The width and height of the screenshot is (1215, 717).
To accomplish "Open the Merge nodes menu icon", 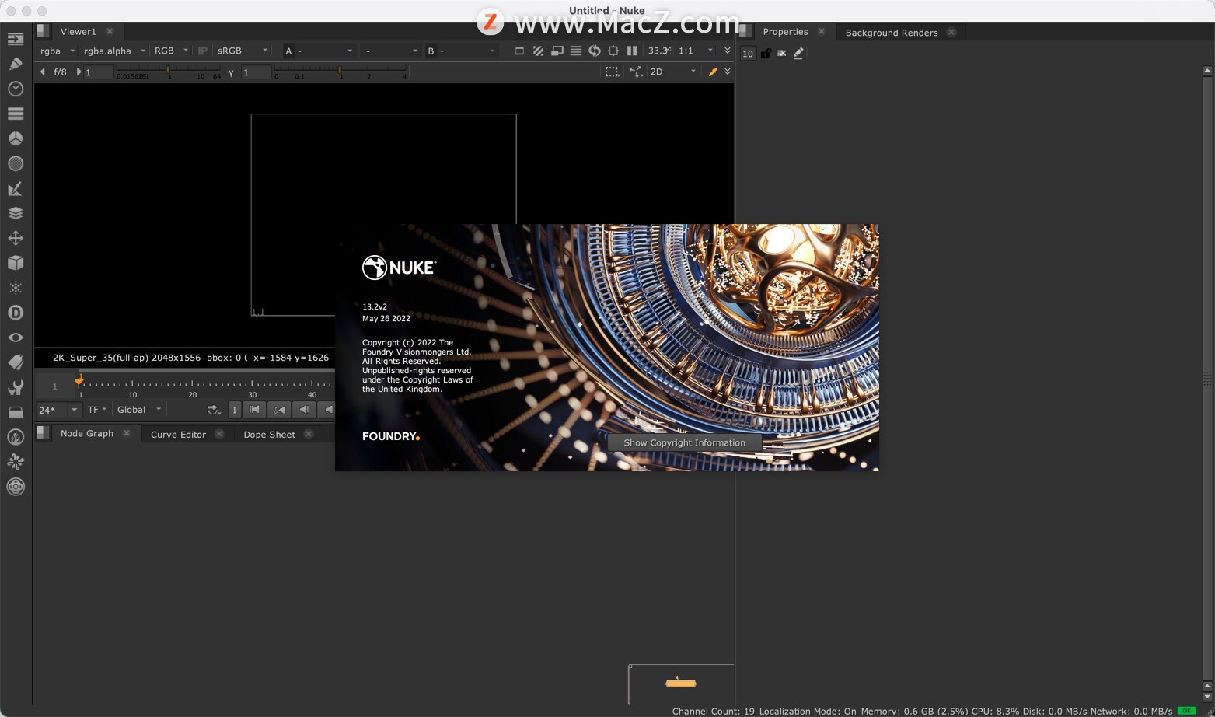I will click(x=16, y=213).
